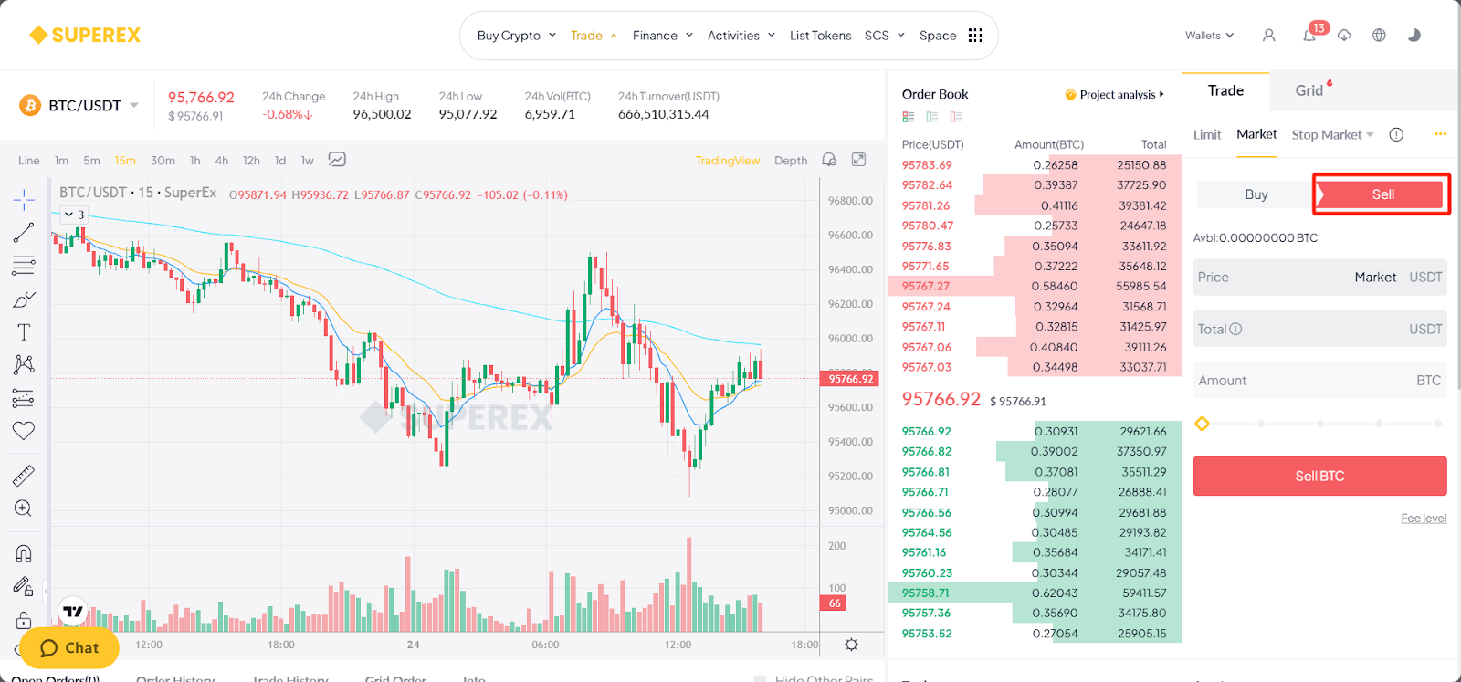This screenshot has width=1461, height=682.
Task: Click the market order info icon
Action: click(1396, 135)
